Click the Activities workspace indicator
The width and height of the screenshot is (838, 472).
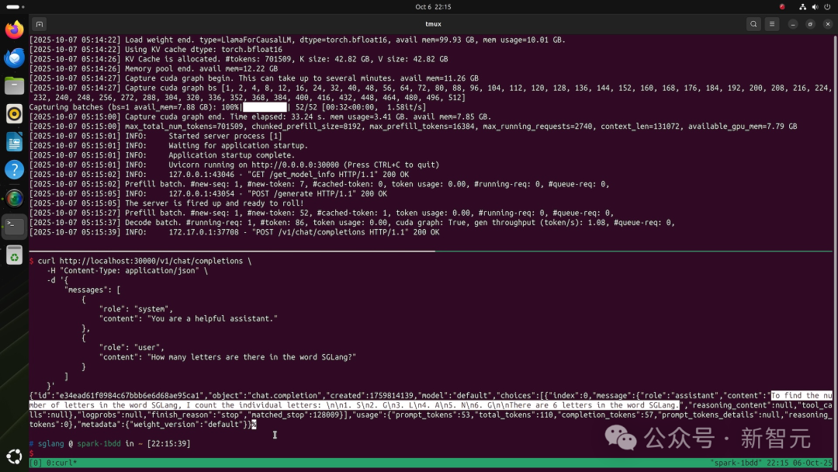pos(16,7)
